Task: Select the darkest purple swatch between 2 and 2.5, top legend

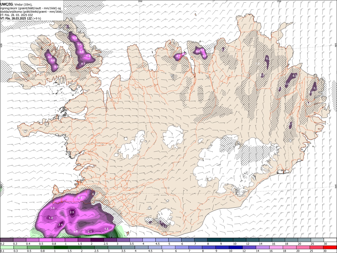Action: point(97,240)
